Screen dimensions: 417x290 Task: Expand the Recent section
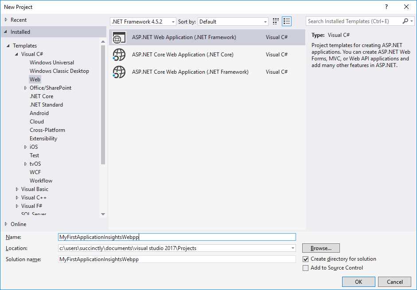pos(6,20)
